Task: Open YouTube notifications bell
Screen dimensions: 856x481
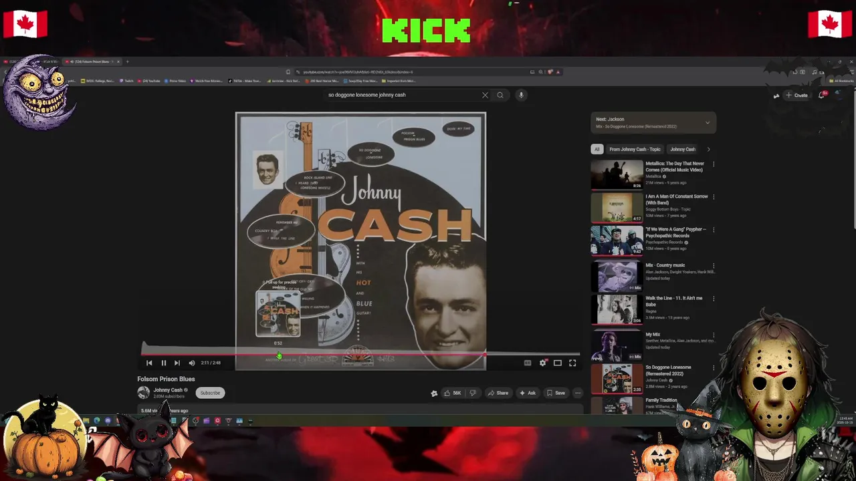Action: coord(822,95)
